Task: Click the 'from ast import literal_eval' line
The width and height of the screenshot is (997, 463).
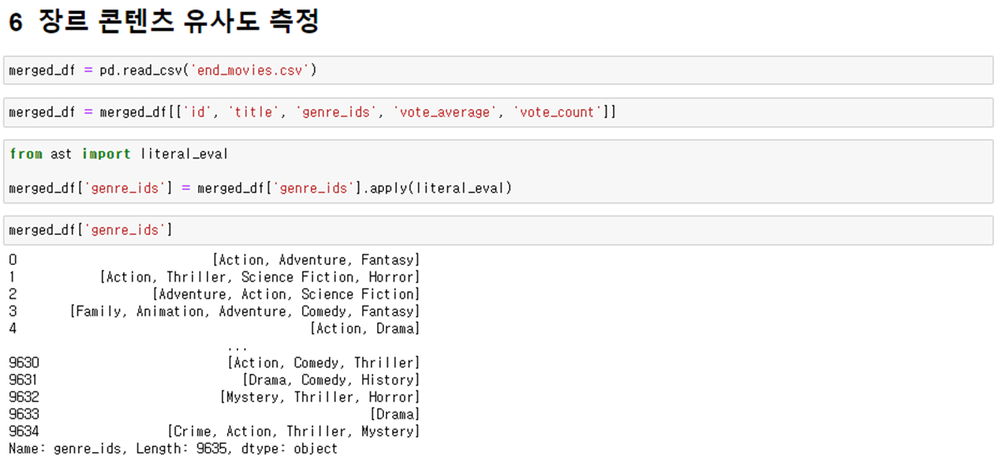Action: [118, 155]
